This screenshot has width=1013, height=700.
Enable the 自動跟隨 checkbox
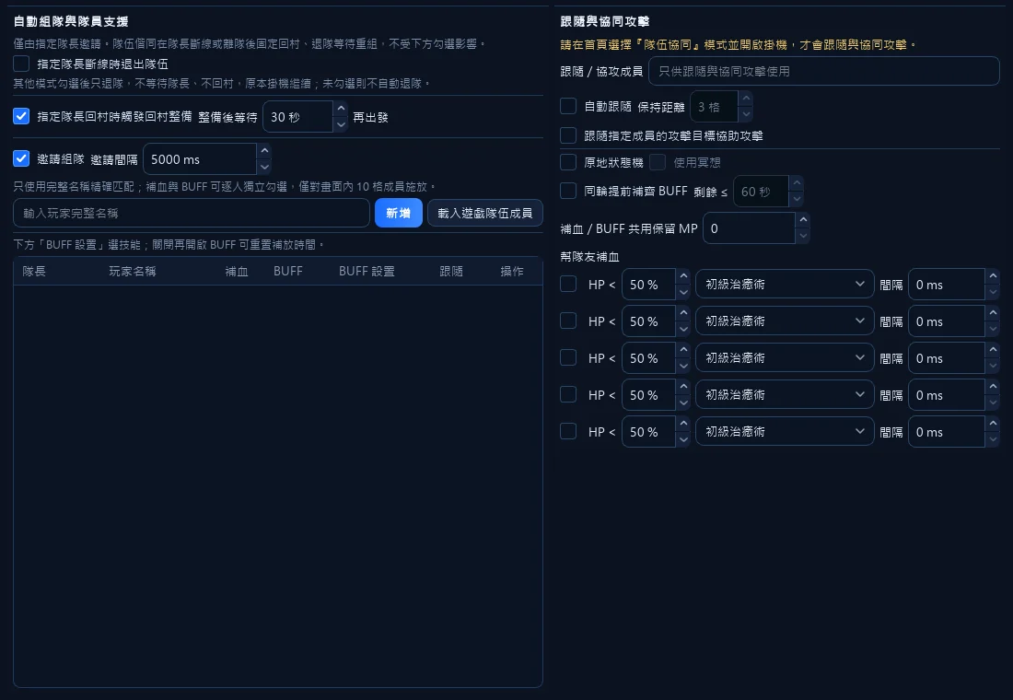tap(568, 106)
